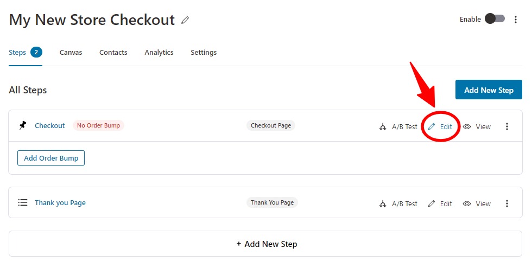Open the Checkout step more-options menu
Screen dimensions: 532x267
(507, 126)
